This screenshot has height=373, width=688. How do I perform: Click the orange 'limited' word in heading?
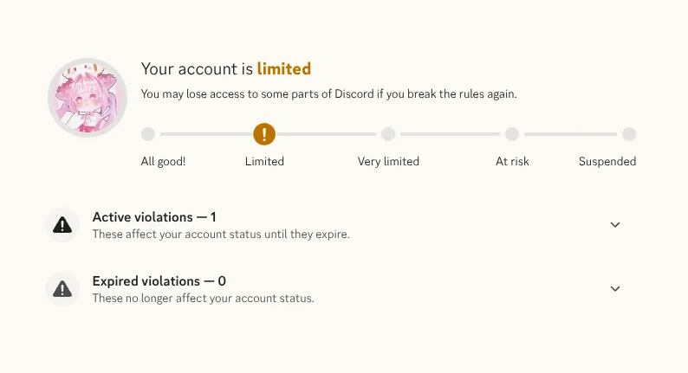pos(284,69)
